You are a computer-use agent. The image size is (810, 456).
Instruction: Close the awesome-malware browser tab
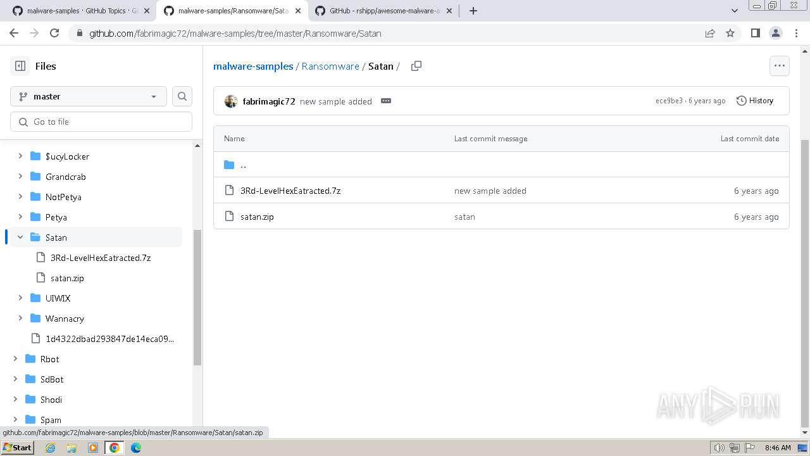449,11
